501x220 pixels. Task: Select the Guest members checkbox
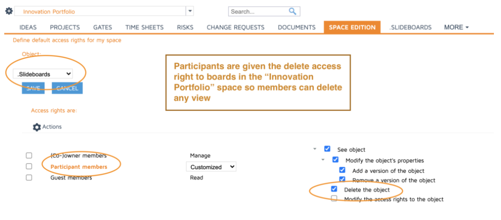coord(29,178)
